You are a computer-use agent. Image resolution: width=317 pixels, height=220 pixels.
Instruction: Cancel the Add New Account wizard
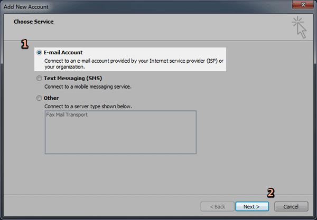point(291,206)
